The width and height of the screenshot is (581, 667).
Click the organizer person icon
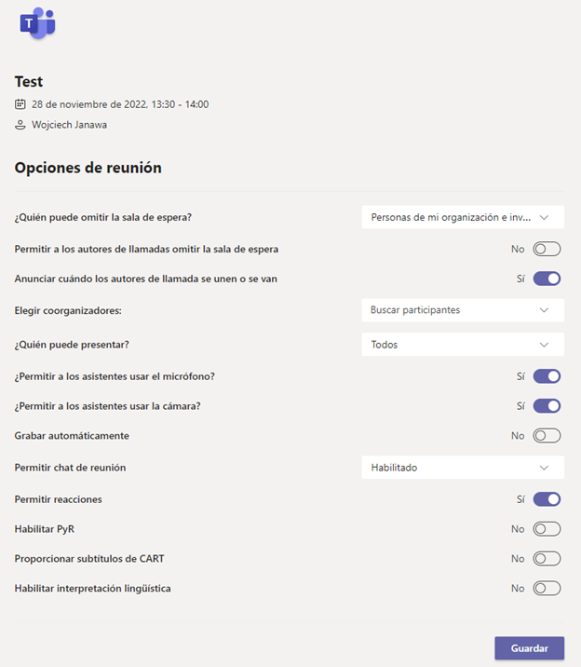(20, 125)
